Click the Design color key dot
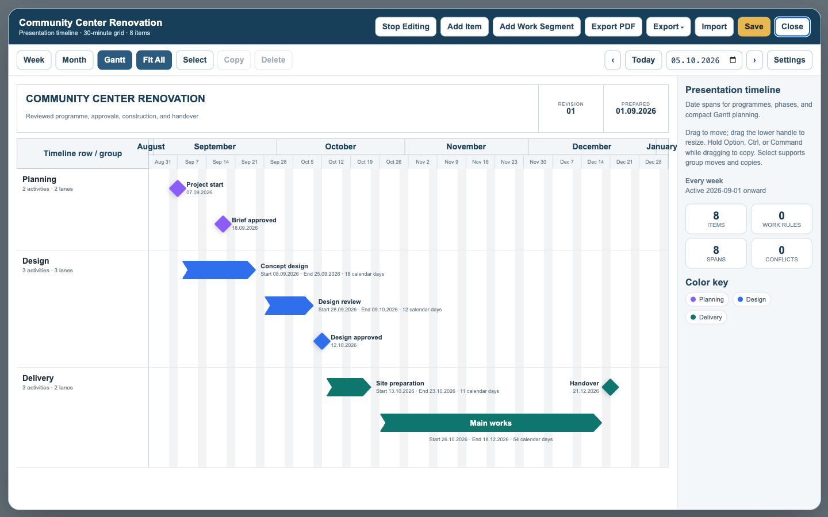Screen dimensions: 828x517 tap(741, 299)
